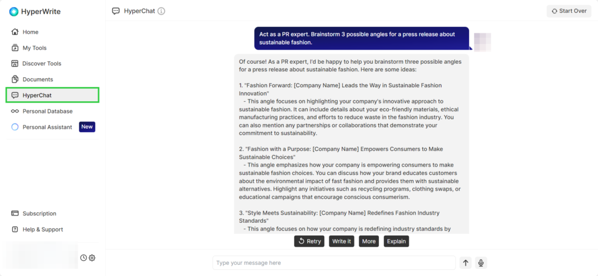The height and width of the screenshot is (276, 598).
Task: Click the send message arrow button
Action: (465, 263)
